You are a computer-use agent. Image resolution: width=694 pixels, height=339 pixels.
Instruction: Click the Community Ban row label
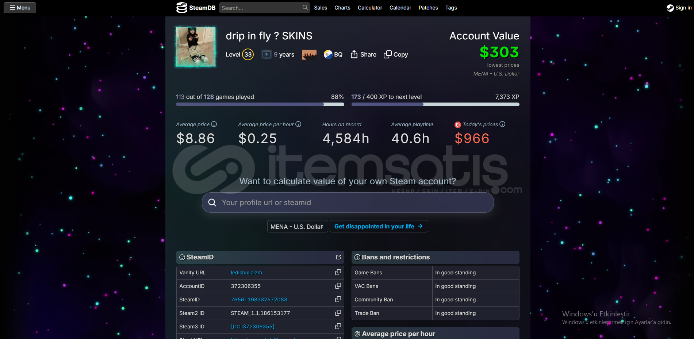click(x=374, y=300)
